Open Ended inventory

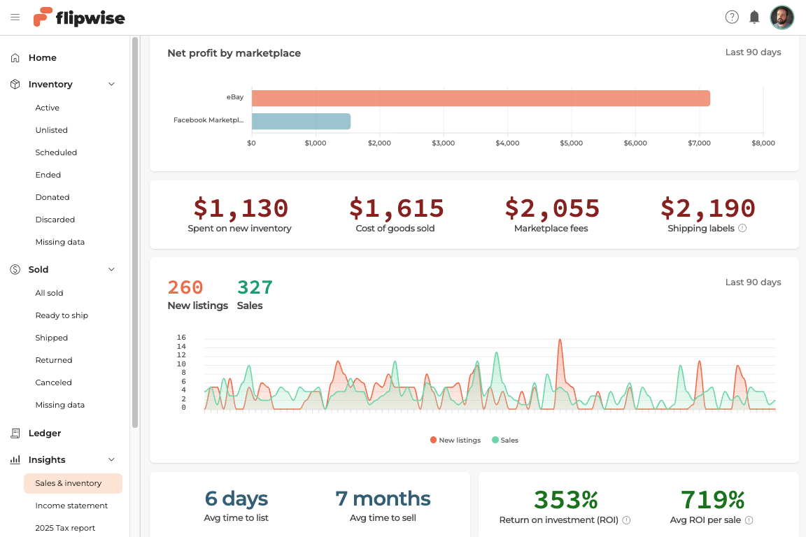[48, 175]
